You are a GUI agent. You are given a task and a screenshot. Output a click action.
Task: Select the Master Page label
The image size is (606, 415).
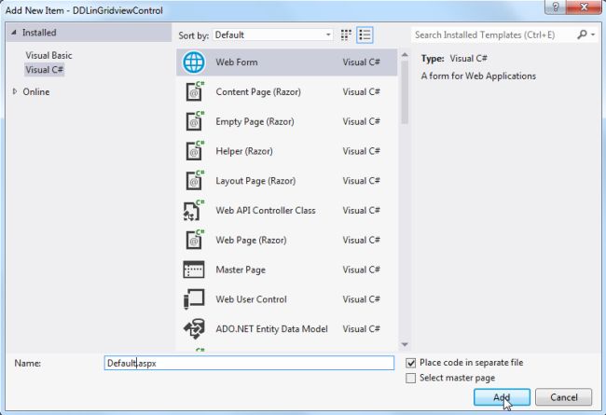241,270
